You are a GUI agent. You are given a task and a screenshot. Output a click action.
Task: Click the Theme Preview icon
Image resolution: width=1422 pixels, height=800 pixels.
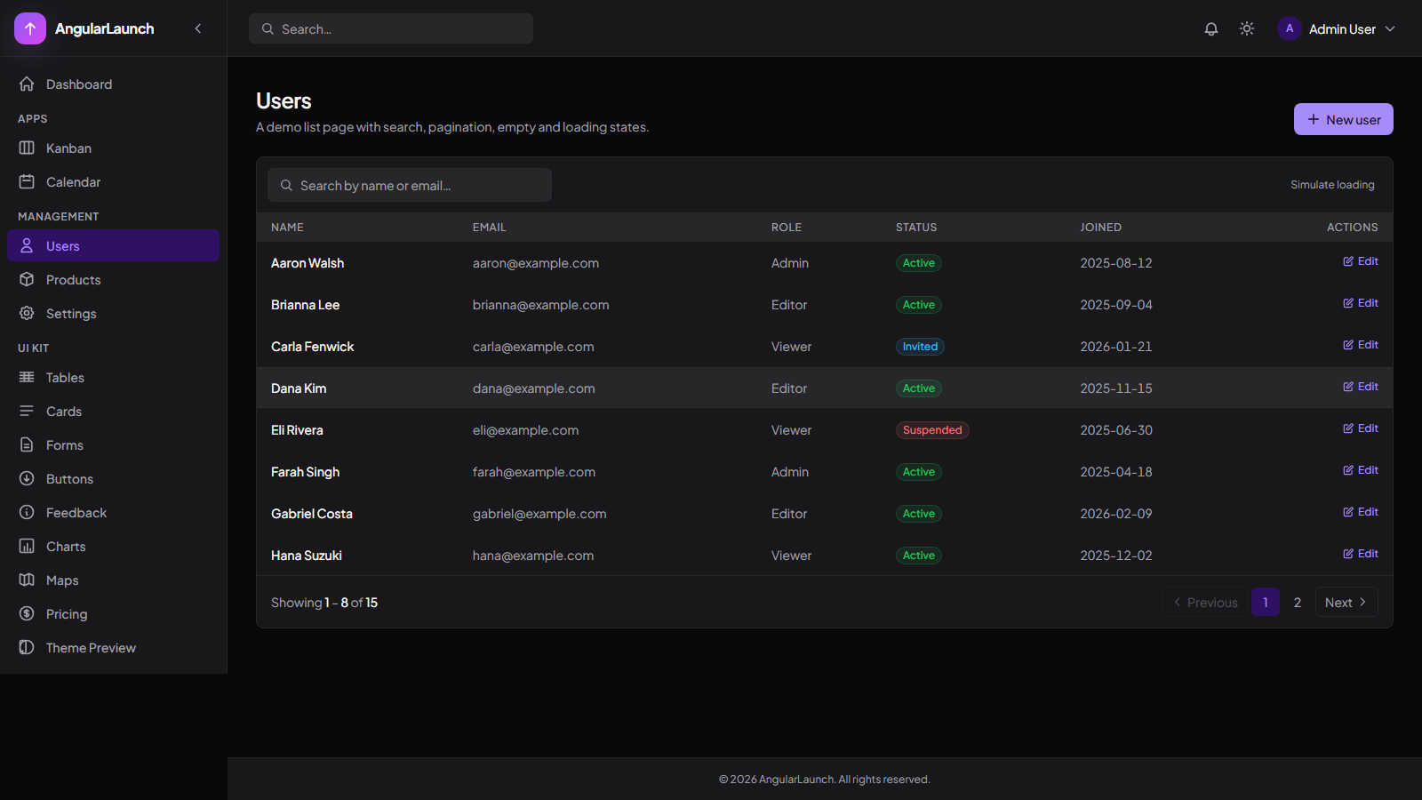[27, 648]
